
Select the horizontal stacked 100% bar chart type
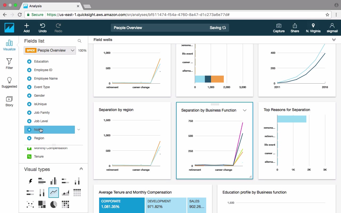point(30,192)
